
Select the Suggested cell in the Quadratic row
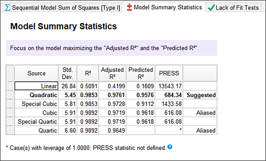coord(201,95)
